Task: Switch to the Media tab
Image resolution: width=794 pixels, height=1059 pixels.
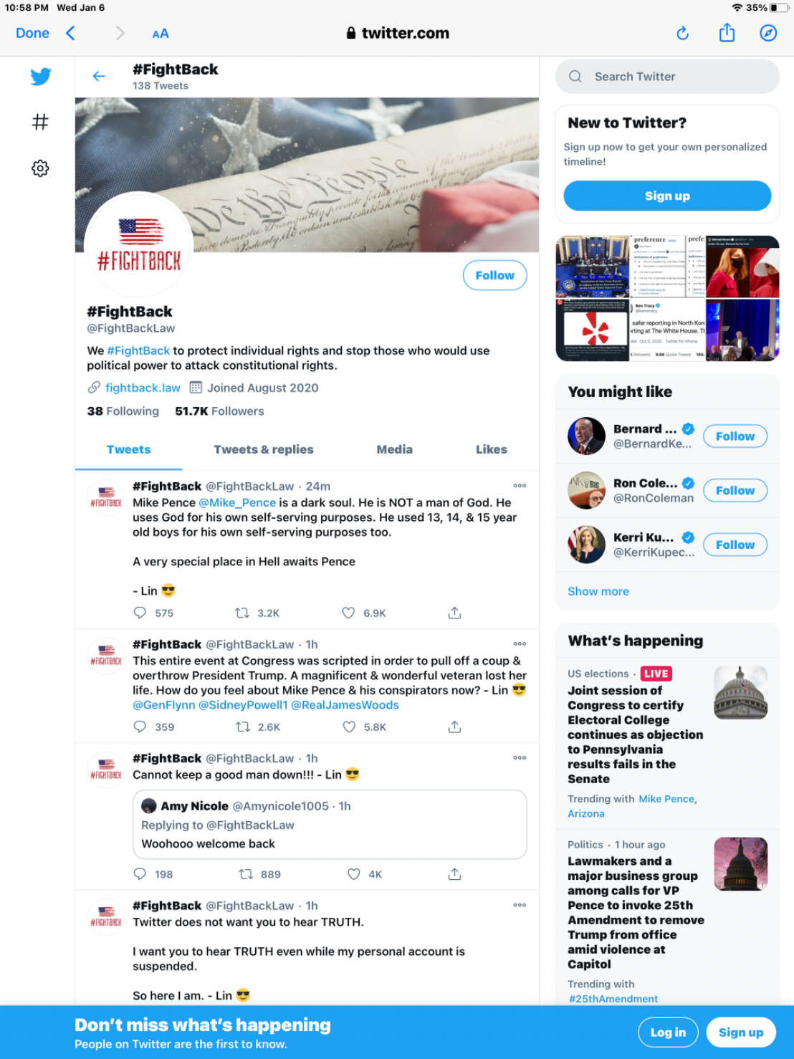Action: (x=395, y=449)
